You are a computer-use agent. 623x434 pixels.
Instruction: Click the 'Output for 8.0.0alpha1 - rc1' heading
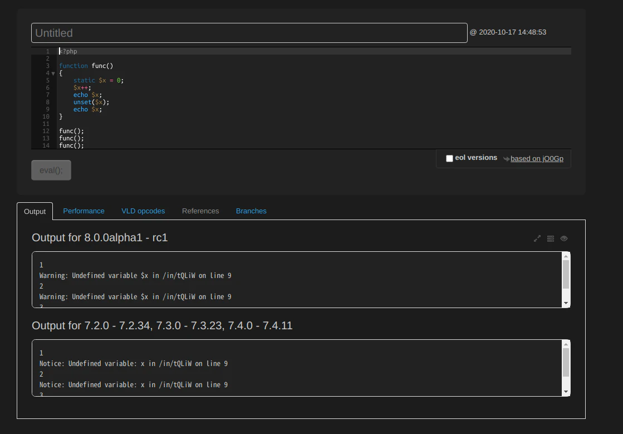tap(100, 238)
